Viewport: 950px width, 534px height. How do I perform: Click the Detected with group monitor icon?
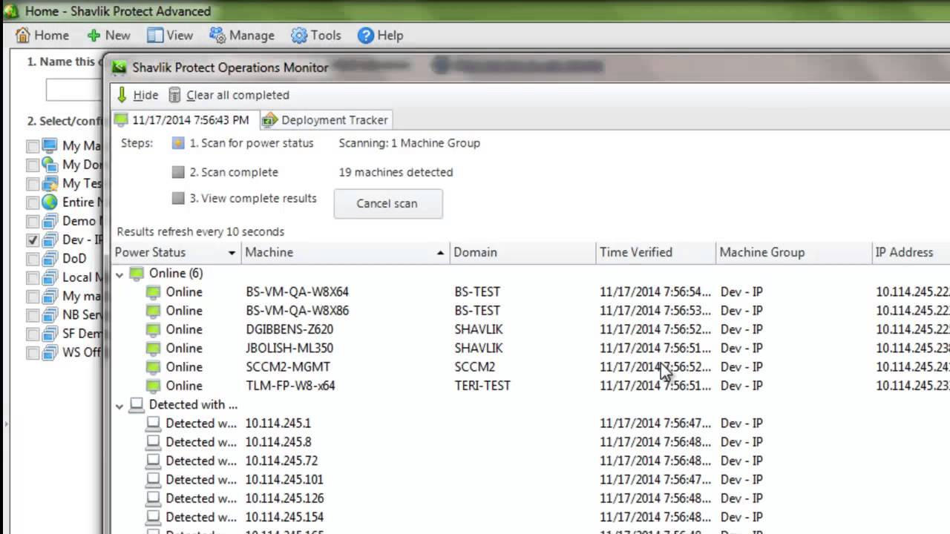click(x=137, y=405)
